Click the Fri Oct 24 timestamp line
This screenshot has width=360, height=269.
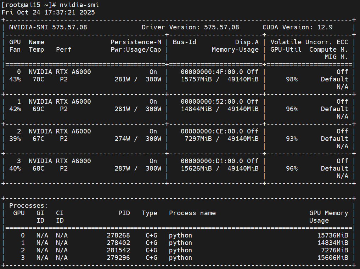(x=48, y=12)
